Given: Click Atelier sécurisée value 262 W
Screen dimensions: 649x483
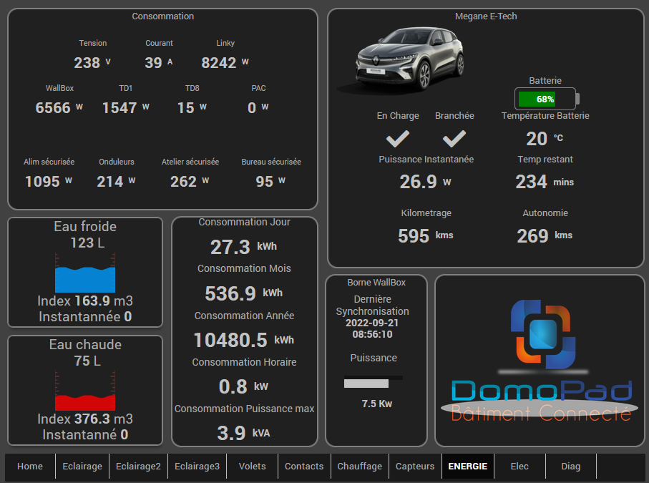Looking at the screenshot, I should point(190,181).
